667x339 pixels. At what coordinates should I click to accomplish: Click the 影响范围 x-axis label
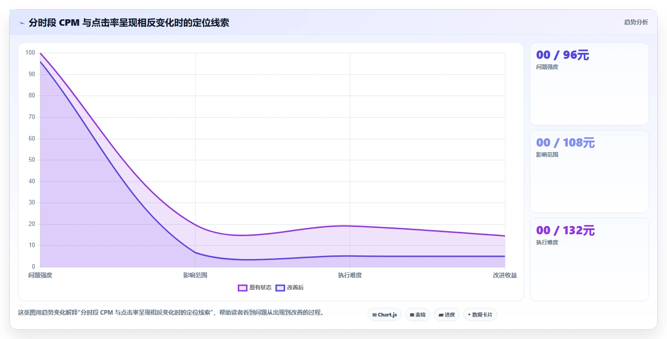(195, 275)
